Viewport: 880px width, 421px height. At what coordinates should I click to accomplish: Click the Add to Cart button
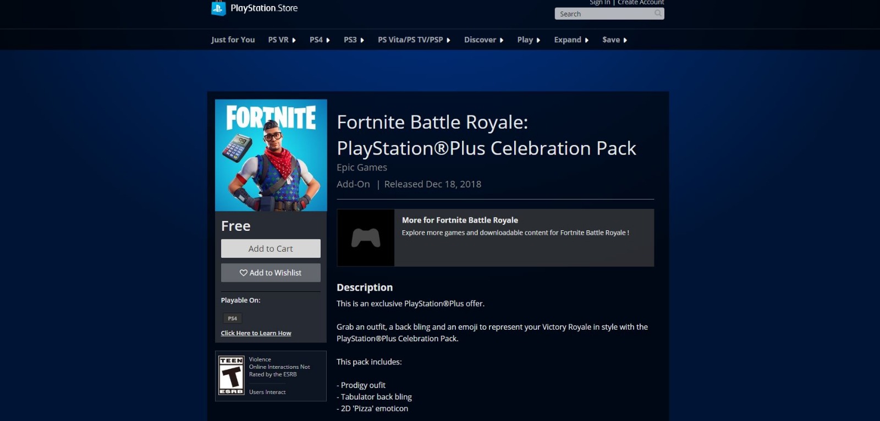(271, 248)
